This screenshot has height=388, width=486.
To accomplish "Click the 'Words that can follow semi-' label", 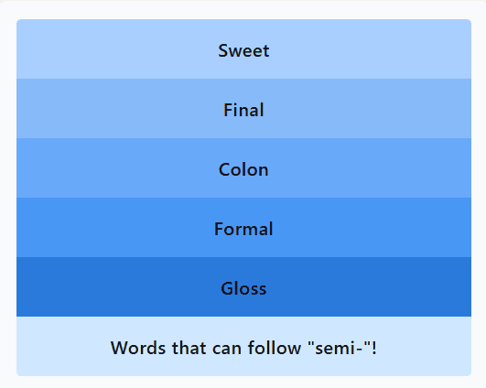I will (243, 348).
